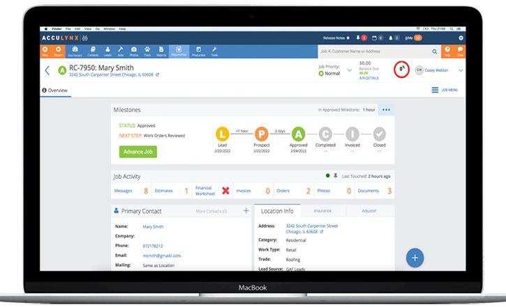Click the blue plus floating button
Viewport: 506px width, 307px height.
[x=415, y=257]
